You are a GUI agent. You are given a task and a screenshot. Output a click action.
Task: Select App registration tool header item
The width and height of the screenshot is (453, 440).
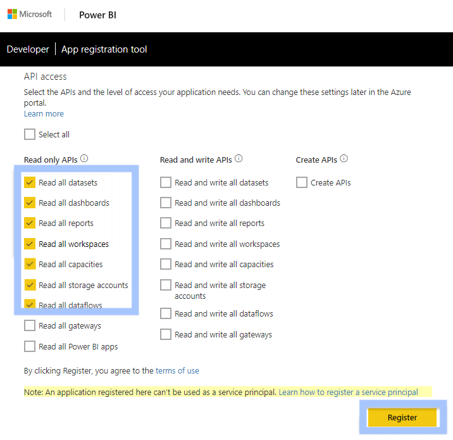(104, 49)
